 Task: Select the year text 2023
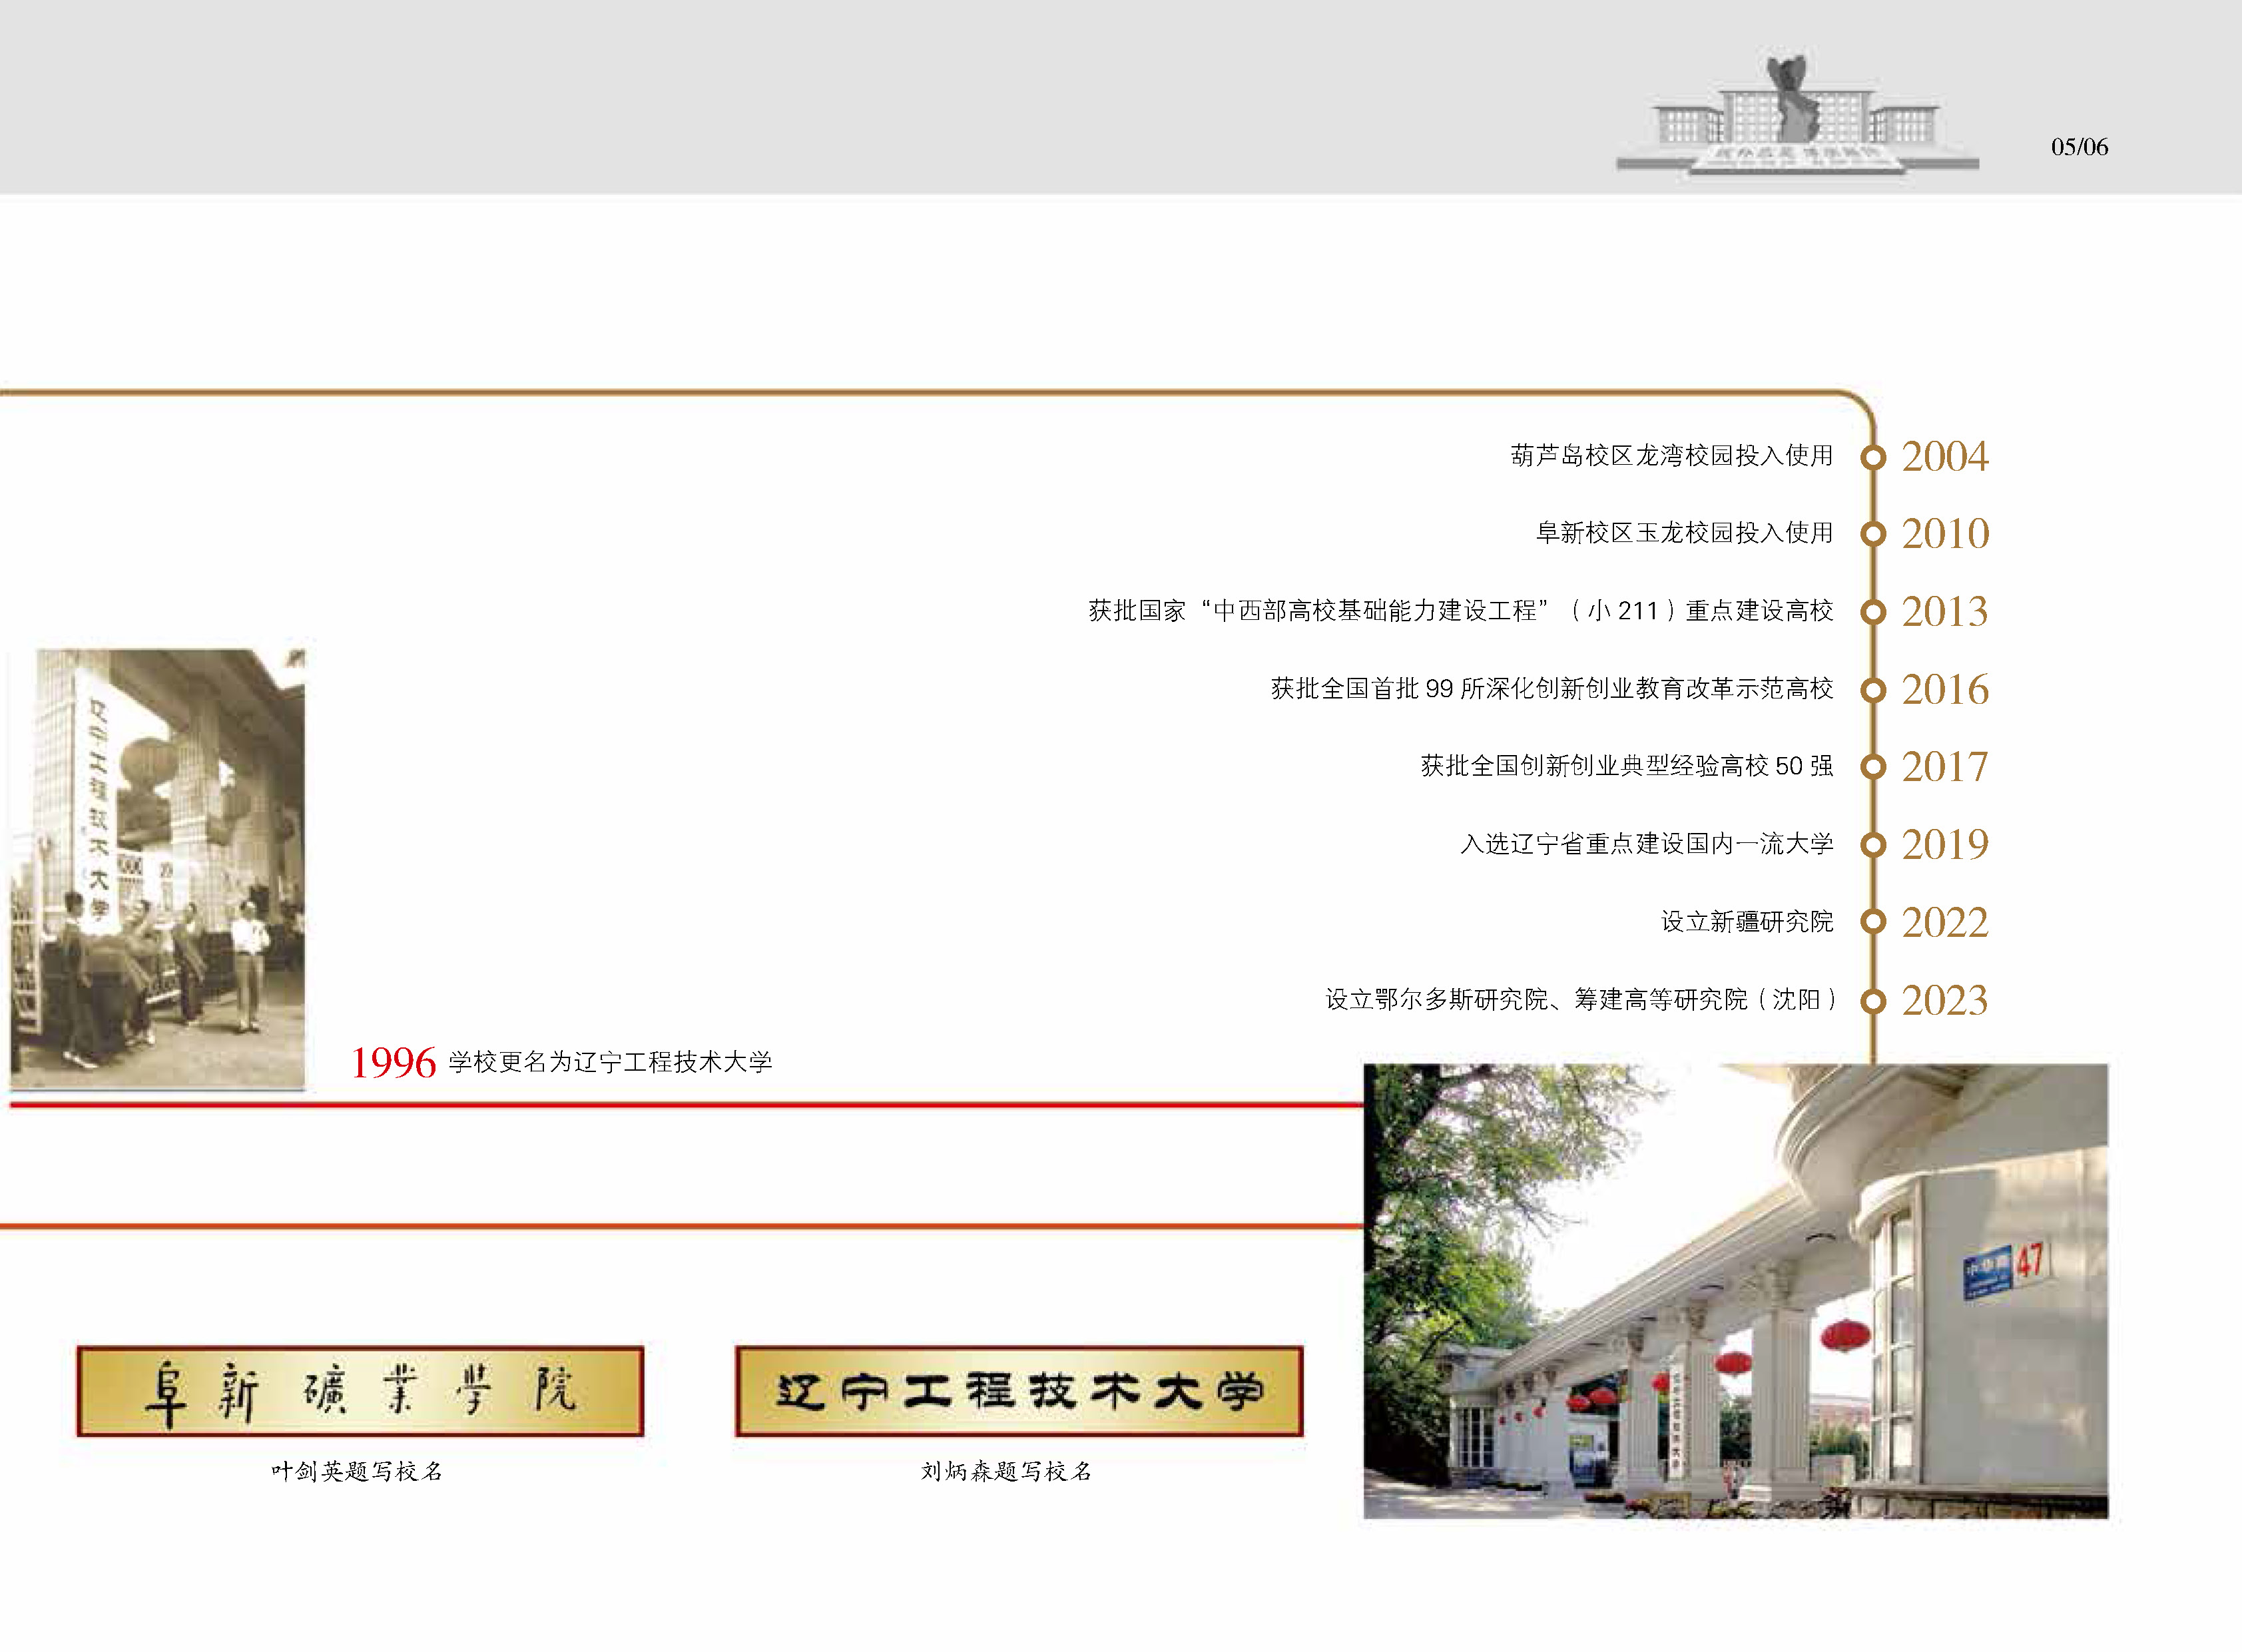coord(1945,1000)
